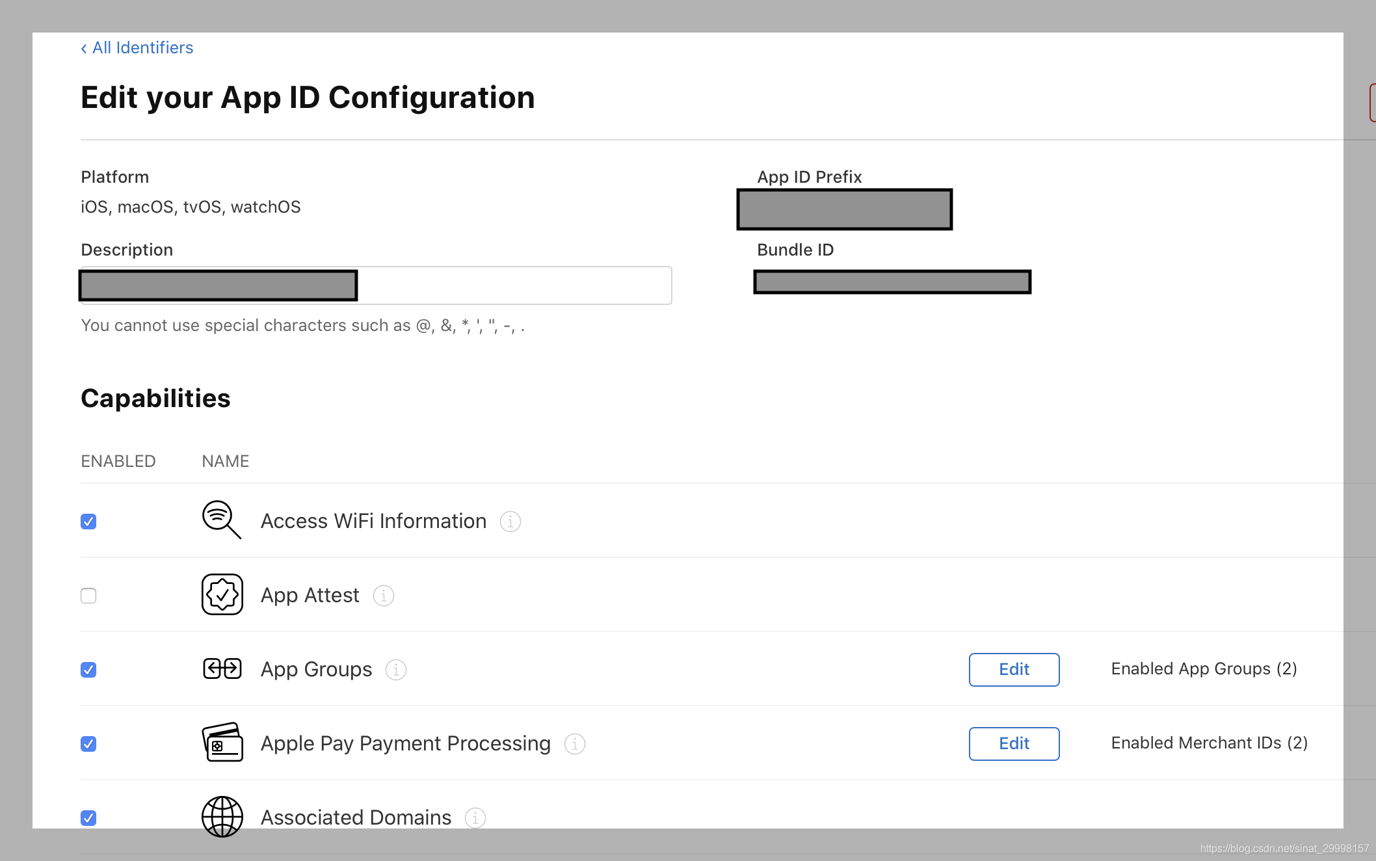The image size is (1376, 861).
Task: Disable Access WiFi Information checkbox
Action: [88, 522]
